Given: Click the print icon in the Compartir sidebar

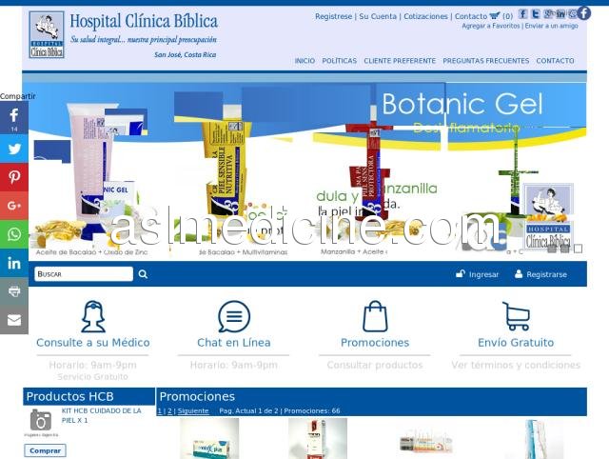Looking at the screenshot, I should tap(14, 291).
